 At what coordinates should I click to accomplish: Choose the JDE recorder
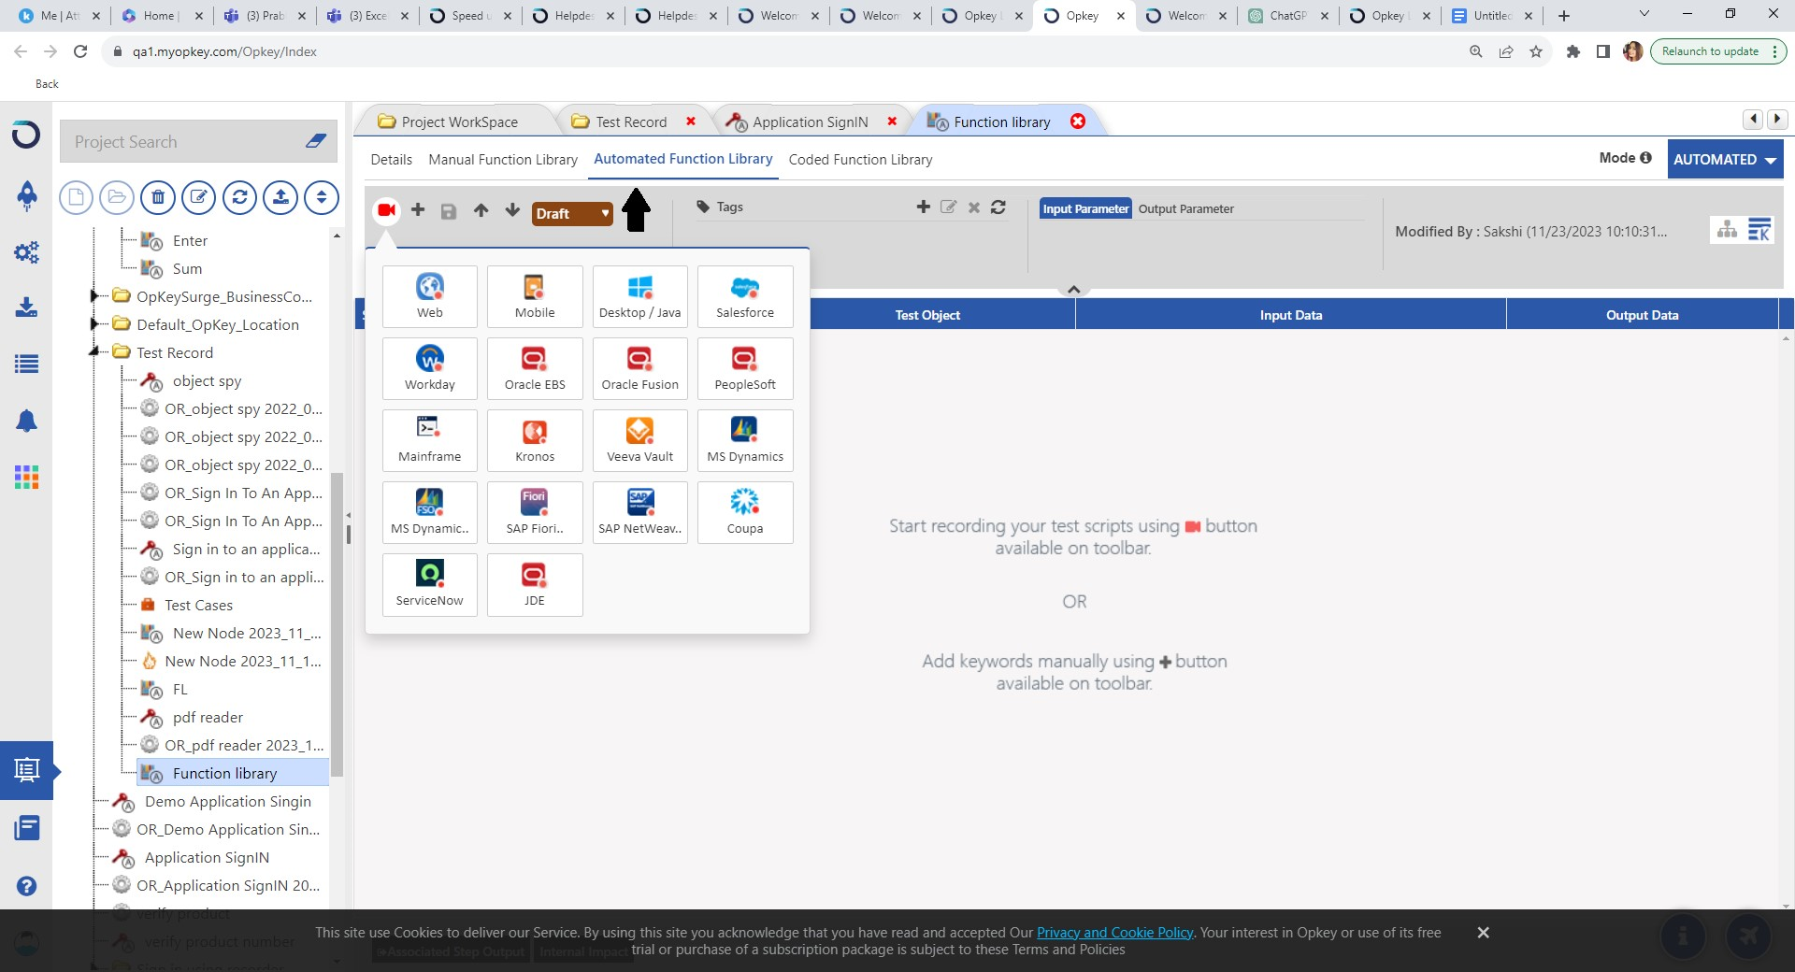point(535,584)
